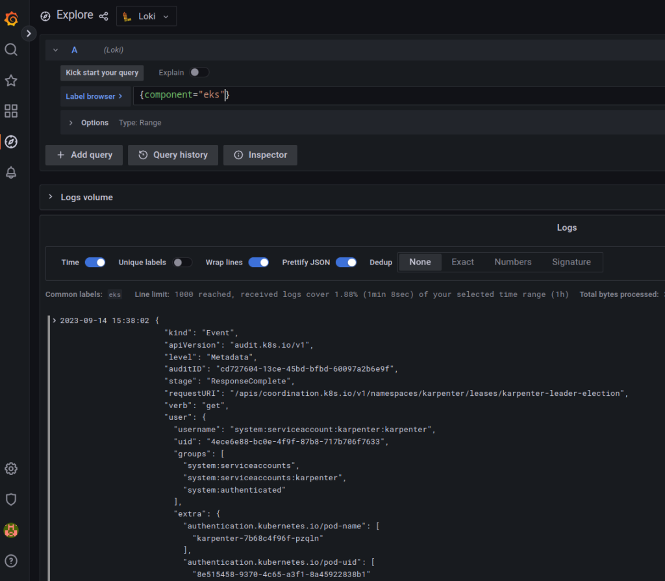The height and width of the screenshot is (581, 665).
Task: Select the Signature dedup option
Action: coord(571,262)
